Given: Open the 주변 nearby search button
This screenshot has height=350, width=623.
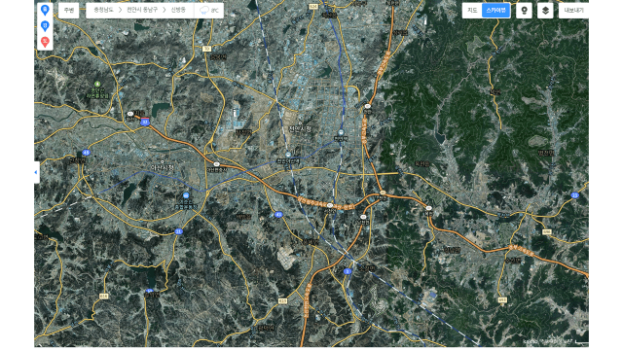Looking at the screenshot, I should coord(69,11).
